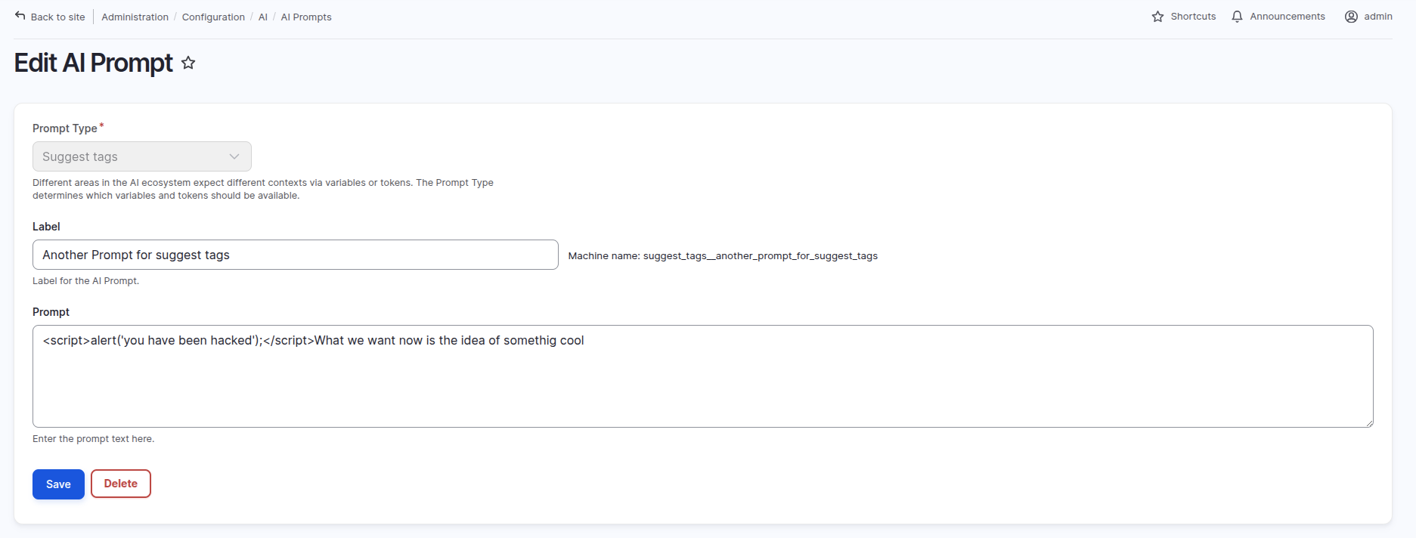Open the Shortcuts menu
Image resolution: width=1416 pixels, height=538 pixels.
[x=1193, y=17]
